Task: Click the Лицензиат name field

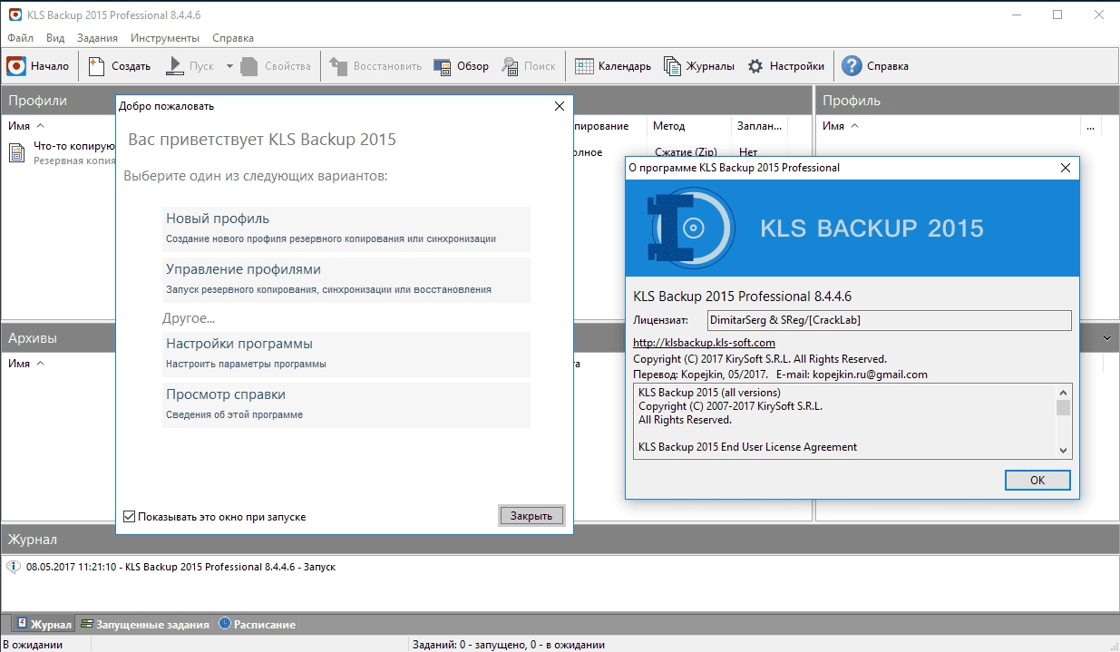Action: [x=889, y=320]
